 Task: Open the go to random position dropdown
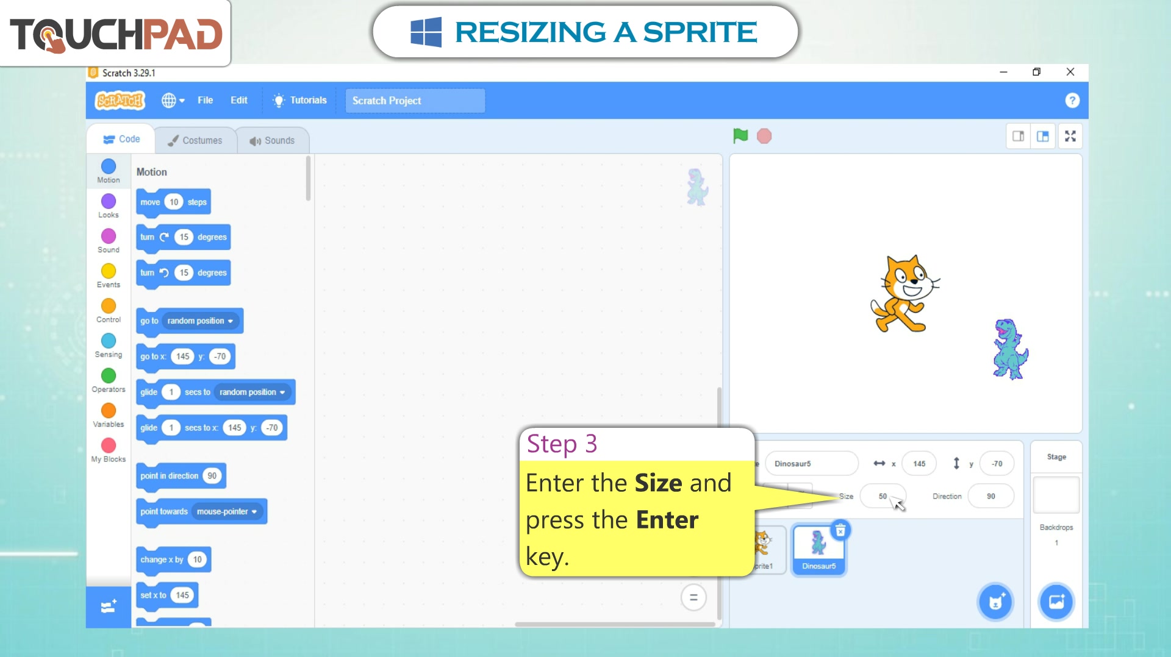coord(201,321)
